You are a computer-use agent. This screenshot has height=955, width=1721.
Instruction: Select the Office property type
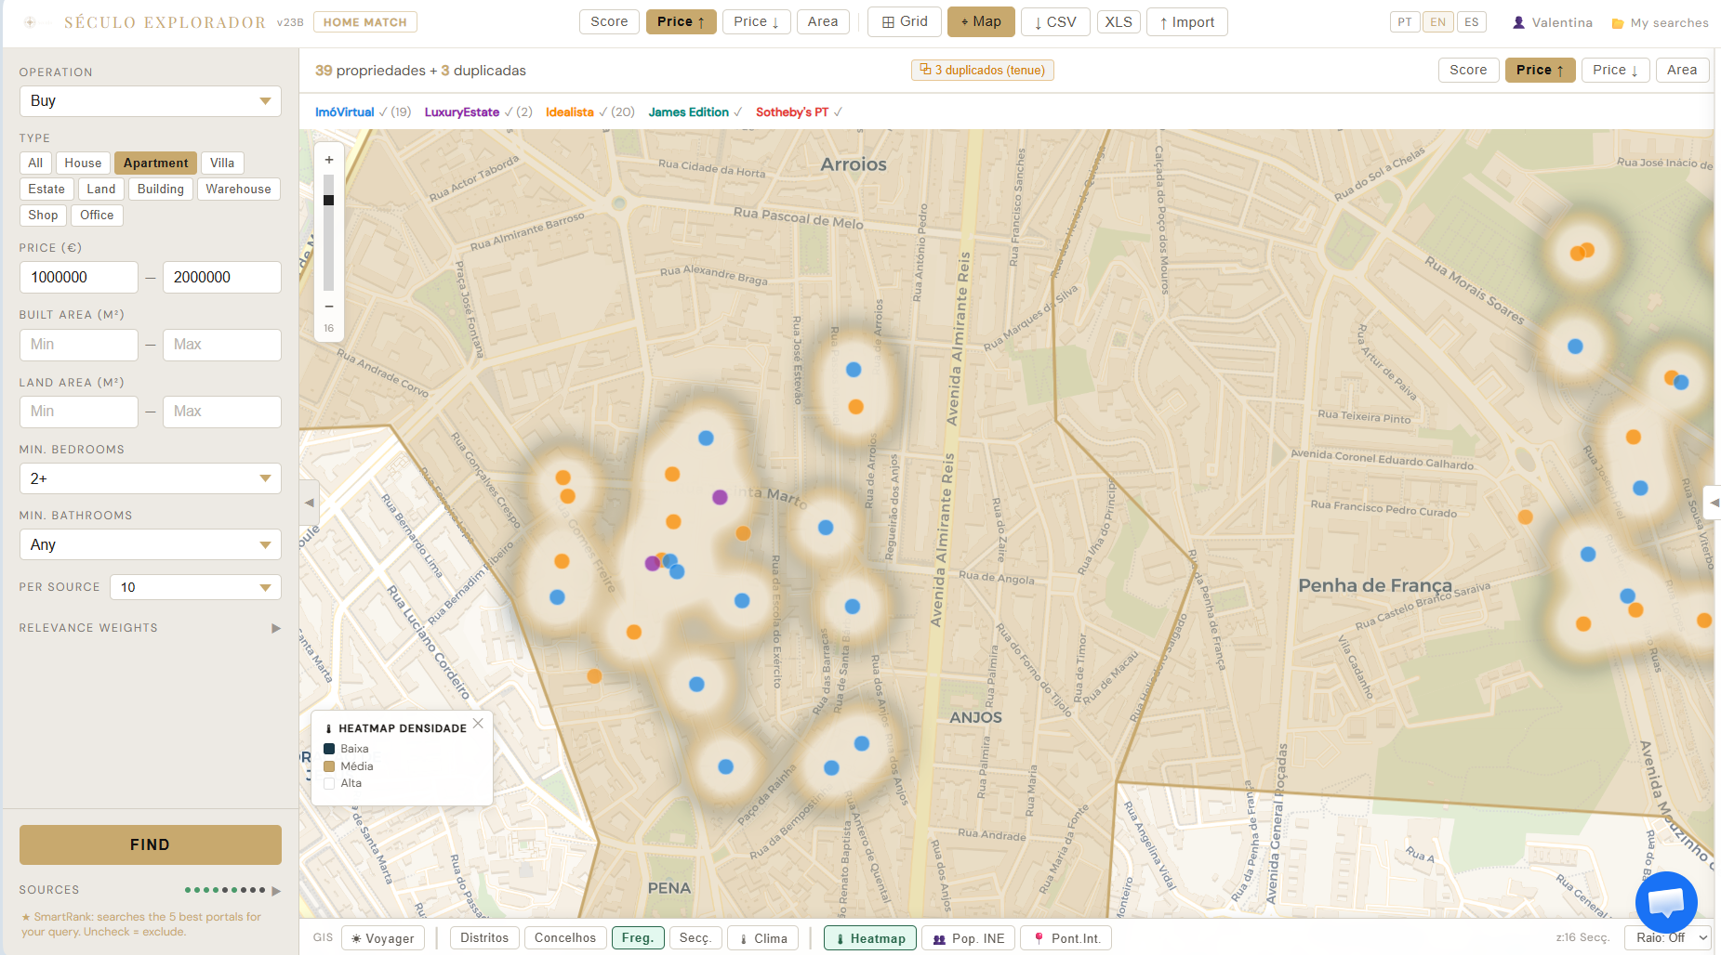coord(97,215)
